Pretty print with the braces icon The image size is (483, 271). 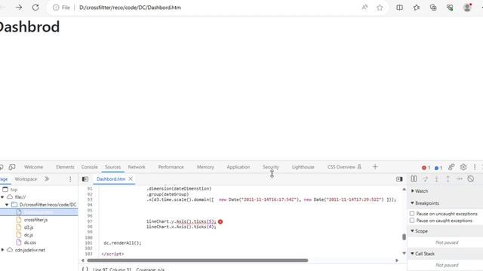(x=85, y=269)
